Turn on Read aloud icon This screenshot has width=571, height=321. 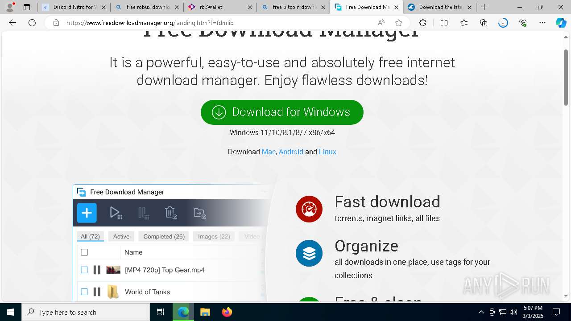click(381, 23)
